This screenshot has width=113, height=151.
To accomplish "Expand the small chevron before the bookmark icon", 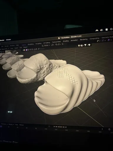I will click(77, 46).
